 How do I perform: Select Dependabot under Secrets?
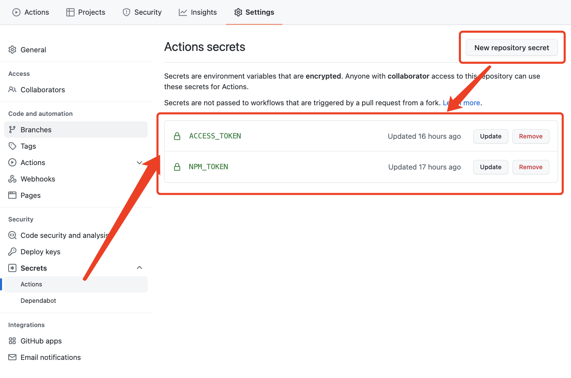point(76,300)
